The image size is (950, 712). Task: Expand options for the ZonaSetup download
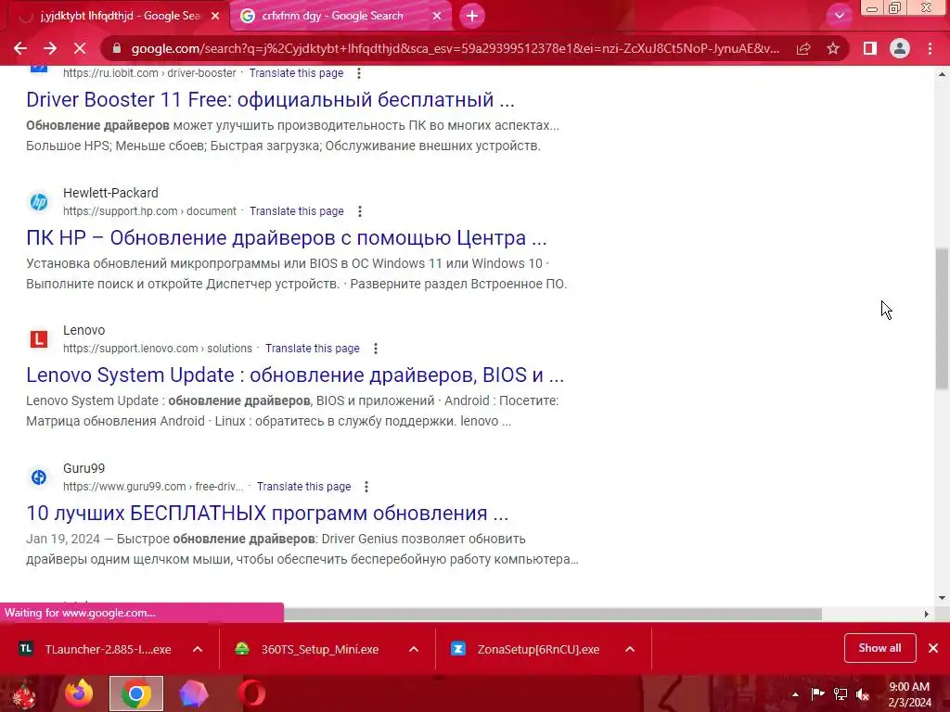(630, 649)
